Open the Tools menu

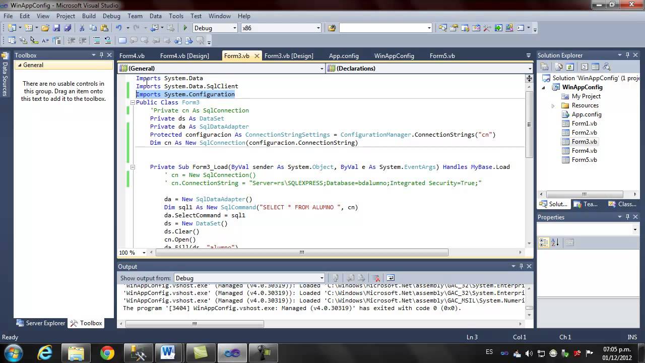tap(176, 16)
